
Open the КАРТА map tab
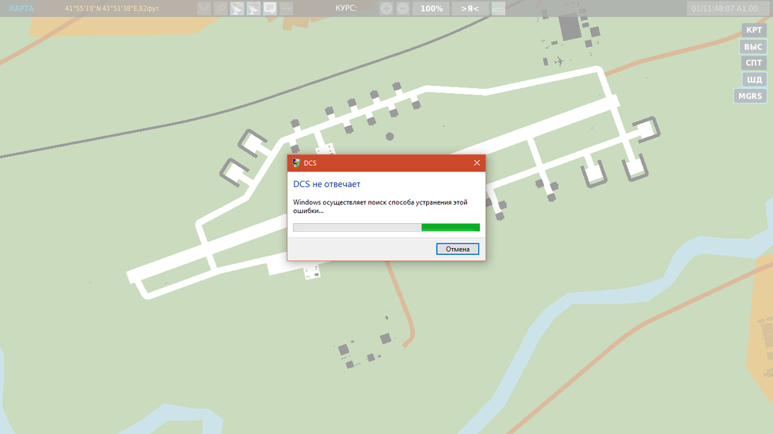pos(22,8)
